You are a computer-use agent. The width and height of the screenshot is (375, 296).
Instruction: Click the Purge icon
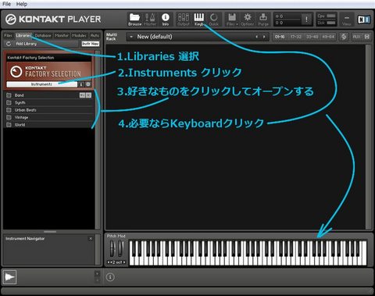pyautogui.click(x=263, y=20)
